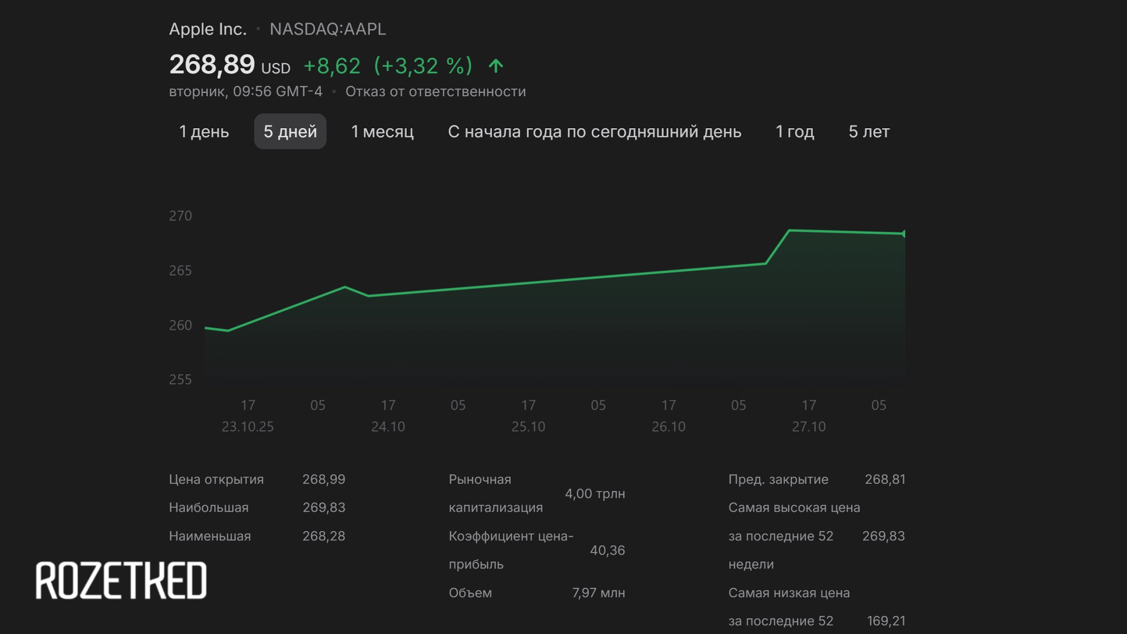Click the "Рыночная капитализация" 4,00 трлн value
This screenshot has width=1127, height=634.
[x=594, y=494]
